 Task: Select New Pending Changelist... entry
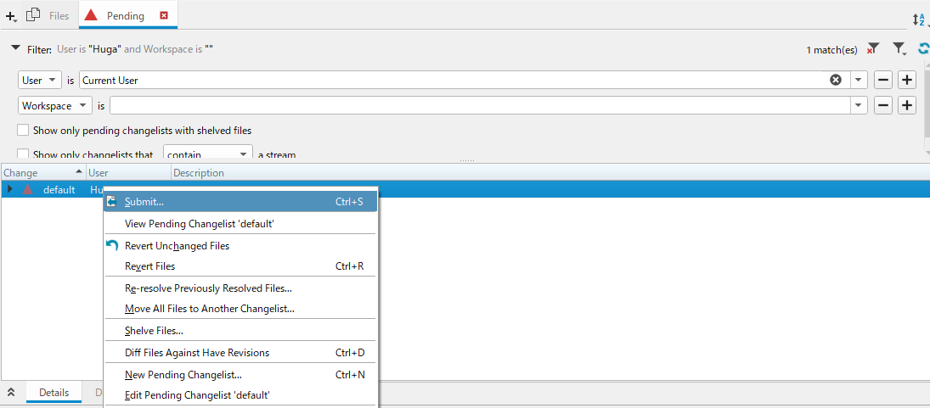click(241, 375)
